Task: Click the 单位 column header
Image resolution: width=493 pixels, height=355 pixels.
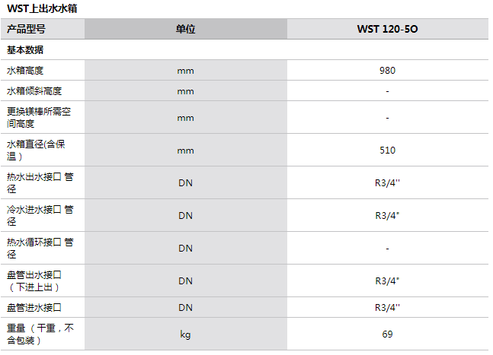Action: click(185, 29)
